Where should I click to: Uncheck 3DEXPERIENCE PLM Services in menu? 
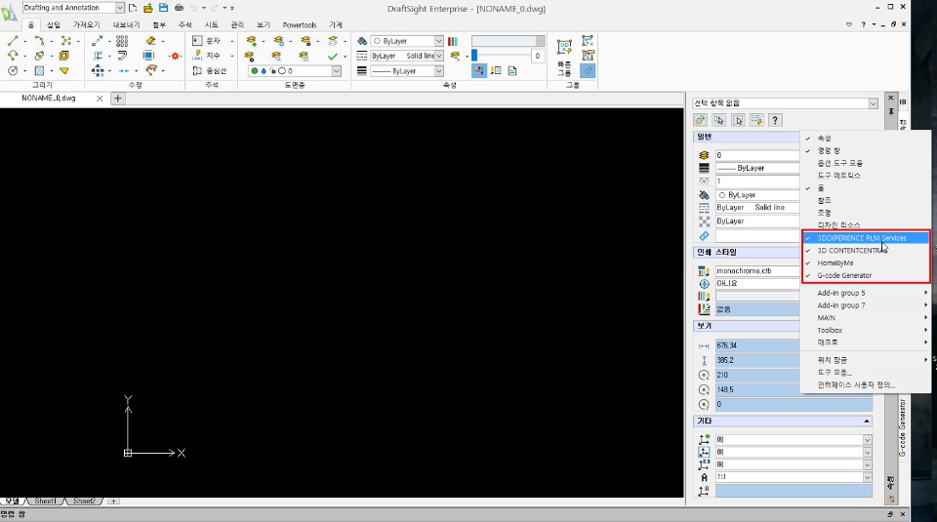(866, 238)
